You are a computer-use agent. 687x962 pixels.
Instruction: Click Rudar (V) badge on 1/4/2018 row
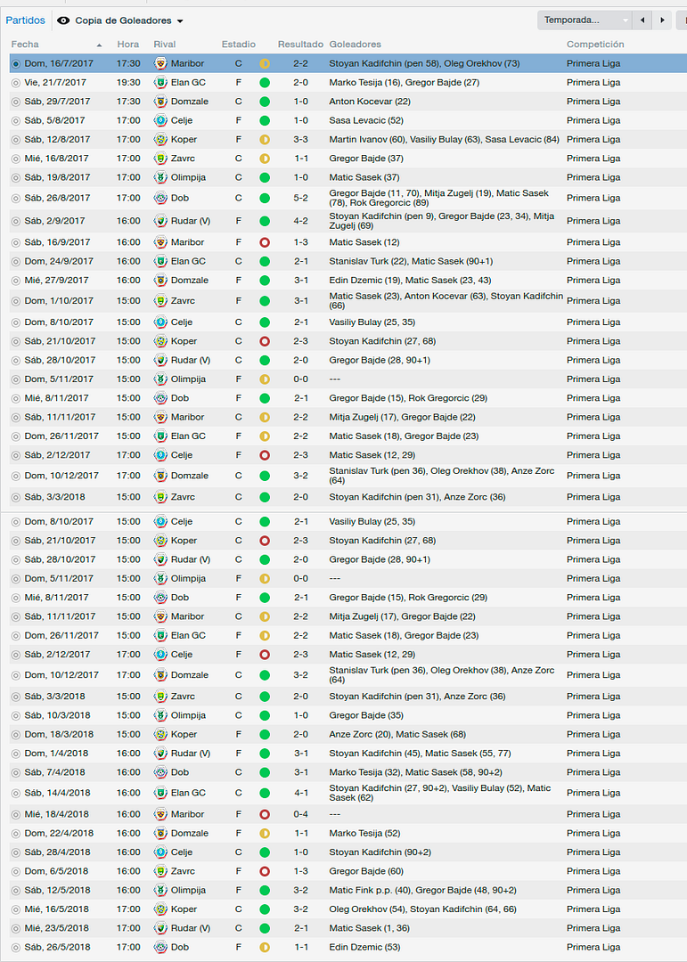click(x=160, y=754)
